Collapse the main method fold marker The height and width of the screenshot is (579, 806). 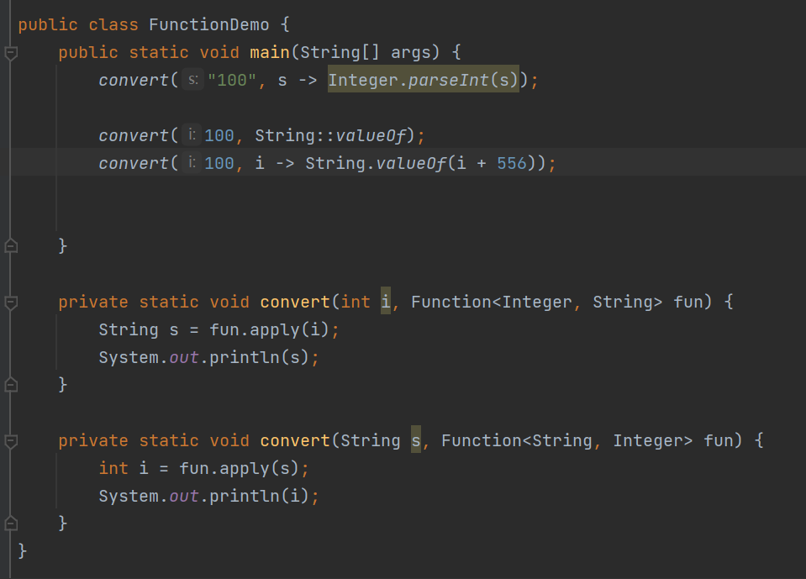11,52
